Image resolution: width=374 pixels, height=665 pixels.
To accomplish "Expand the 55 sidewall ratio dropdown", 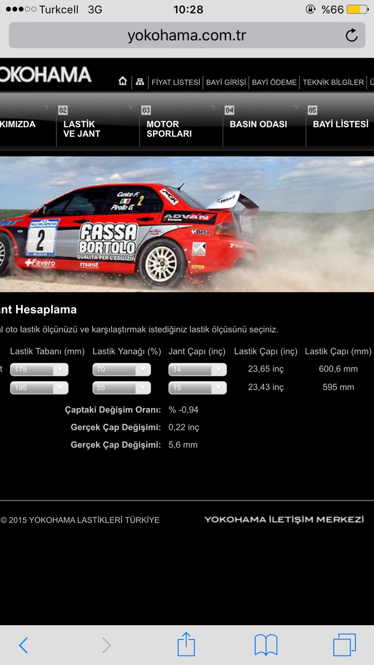I will pyautogui.click(x=122, y=387).
